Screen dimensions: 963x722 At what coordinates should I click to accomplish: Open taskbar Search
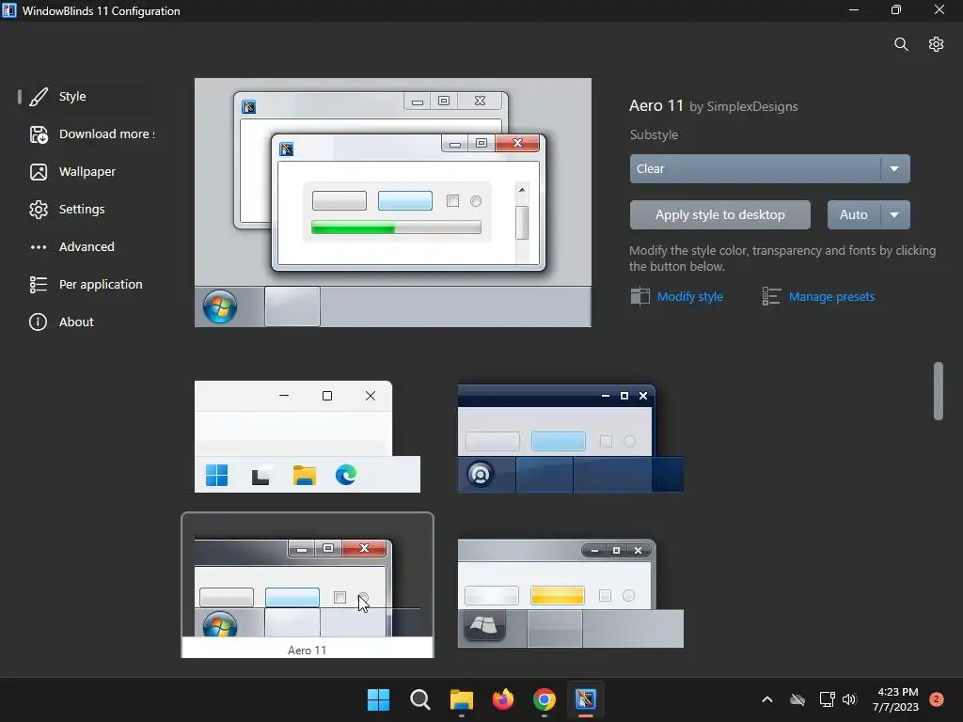(x=420, y=699)
